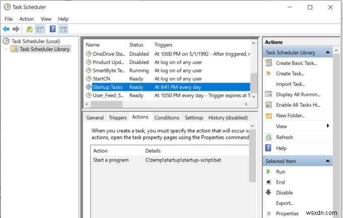Viewport: 343px width, 218px height.
Task: Click the Details column header in actions list
Action: [153, 151]
